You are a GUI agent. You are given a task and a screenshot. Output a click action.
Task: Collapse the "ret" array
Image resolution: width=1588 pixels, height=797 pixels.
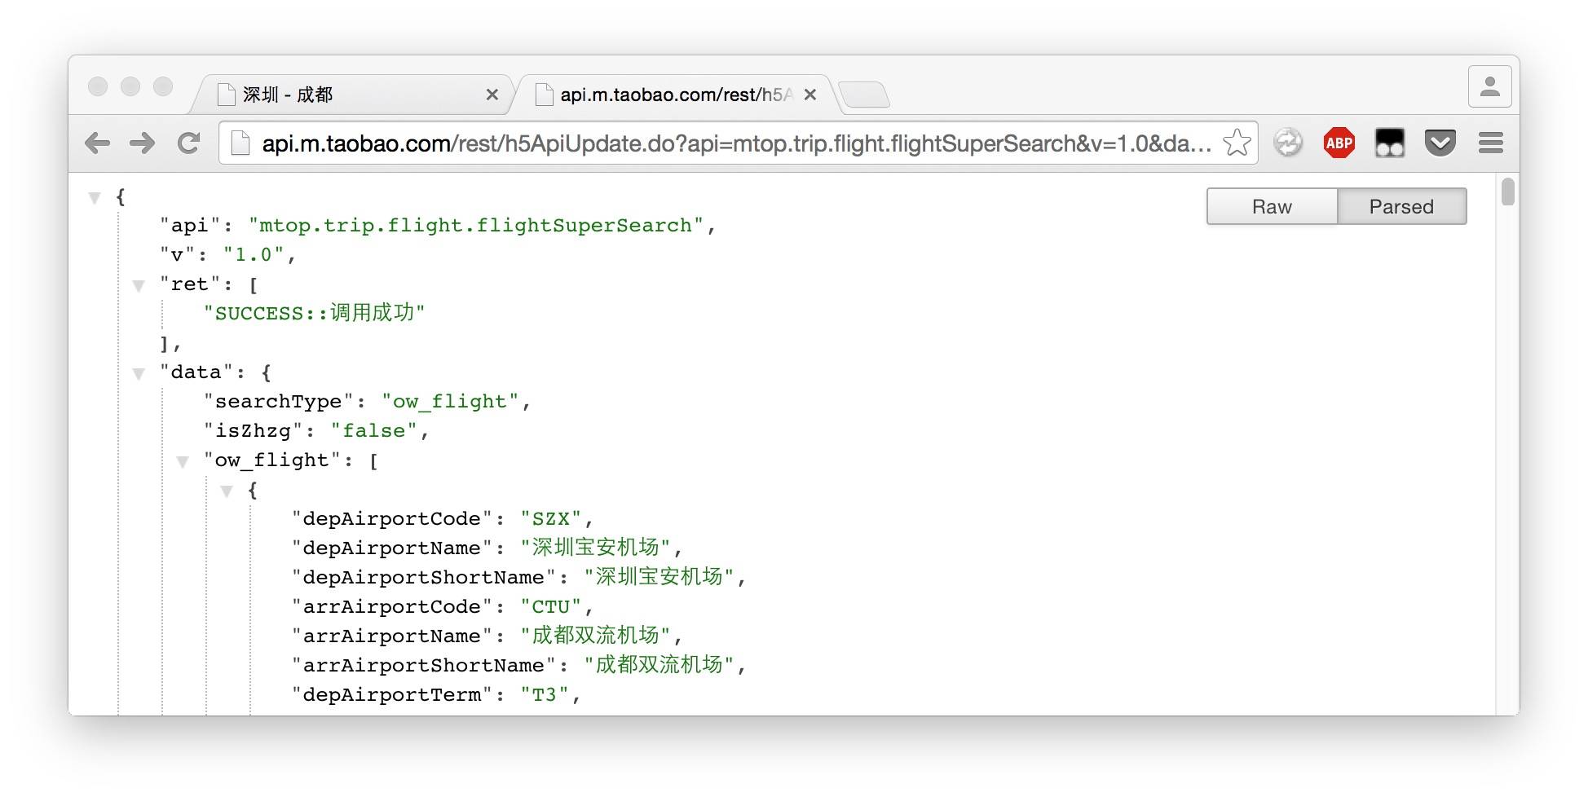(139, 285)
